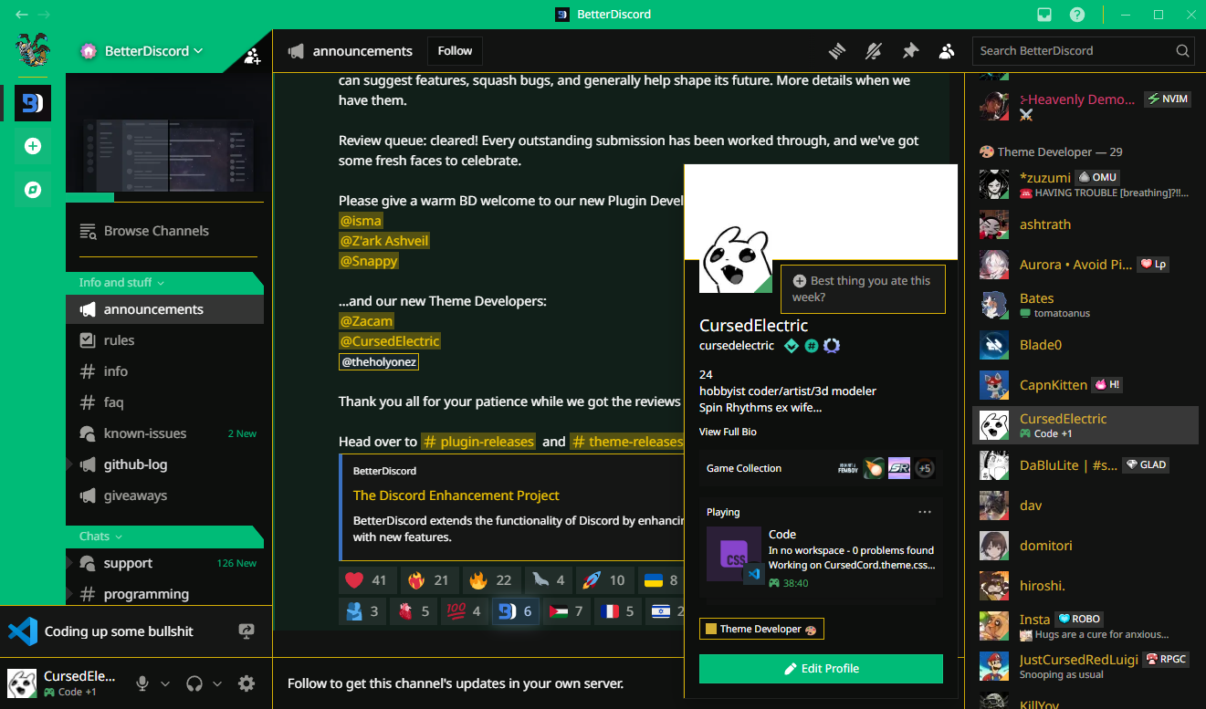Click the invite people icon beside server name
Viewport: 1206px width, 709px height.
coord(252,57)
